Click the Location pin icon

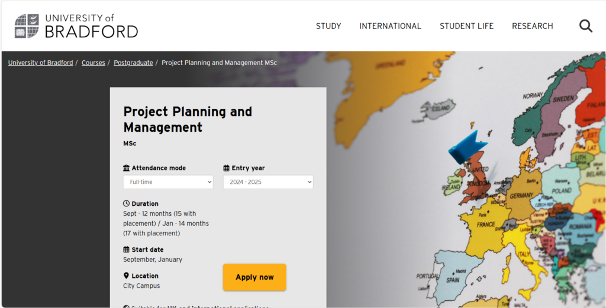[126, 275]
